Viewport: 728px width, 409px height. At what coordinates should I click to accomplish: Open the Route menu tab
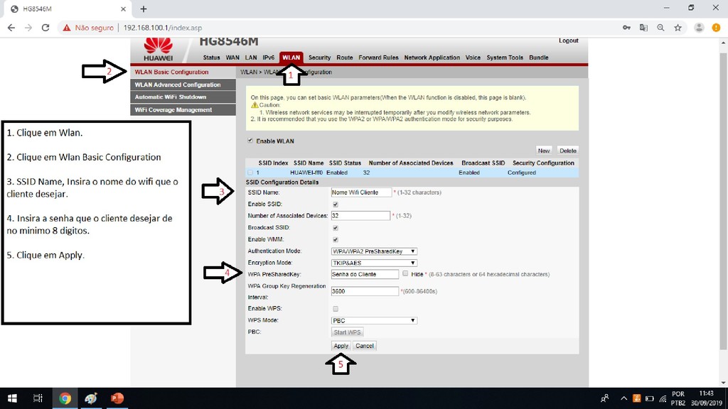coord(345,58)
